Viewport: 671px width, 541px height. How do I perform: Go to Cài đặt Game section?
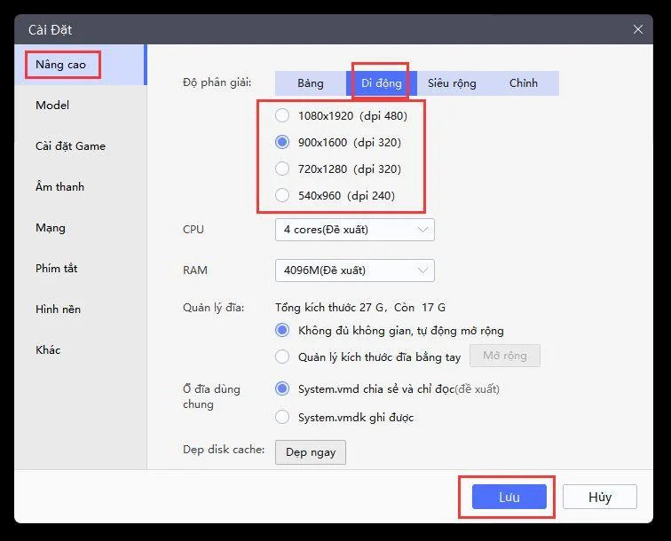[81, 145]
